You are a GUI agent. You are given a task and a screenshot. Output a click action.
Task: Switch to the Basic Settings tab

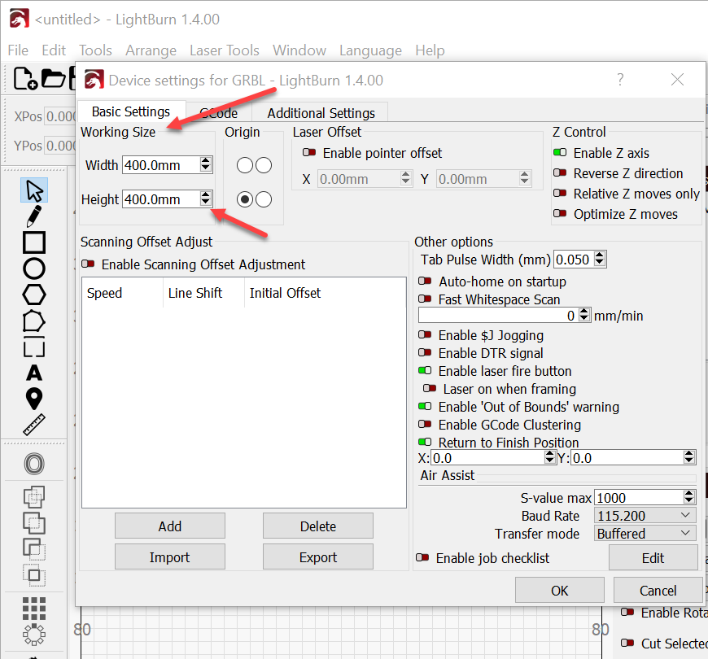coord(131,111)
